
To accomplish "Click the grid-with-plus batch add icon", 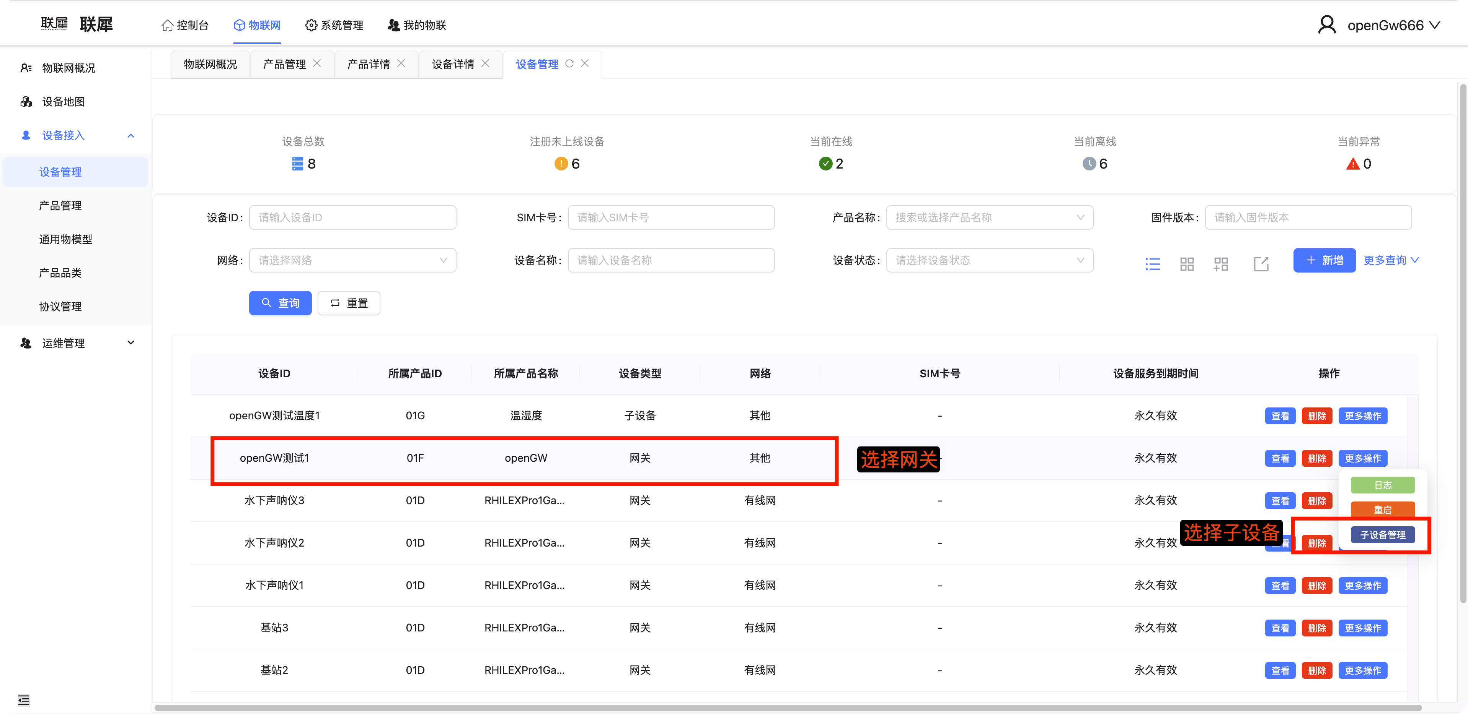I will click(x=1221, y=264).
